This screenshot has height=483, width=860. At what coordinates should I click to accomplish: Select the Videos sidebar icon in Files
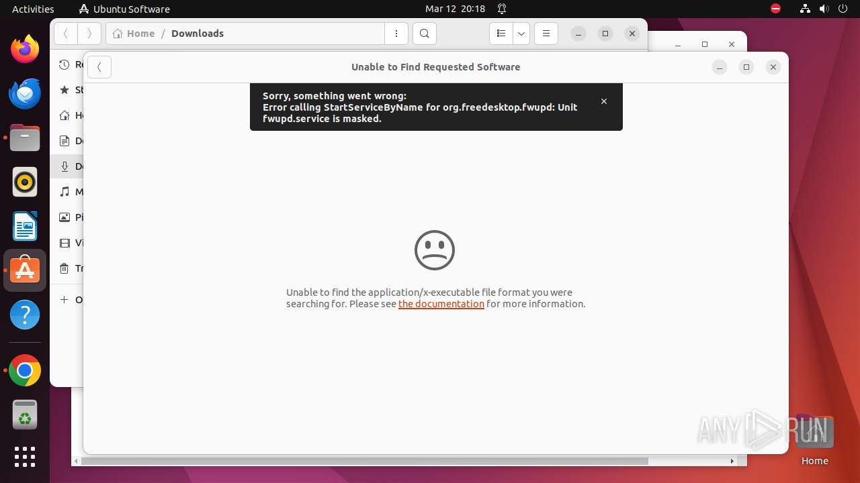tap(64, 243)
